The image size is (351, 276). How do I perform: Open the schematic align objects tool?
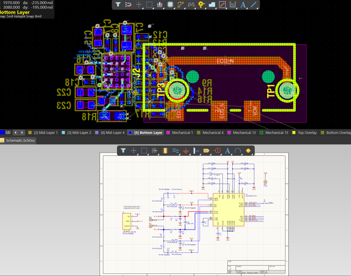(154, 151)
